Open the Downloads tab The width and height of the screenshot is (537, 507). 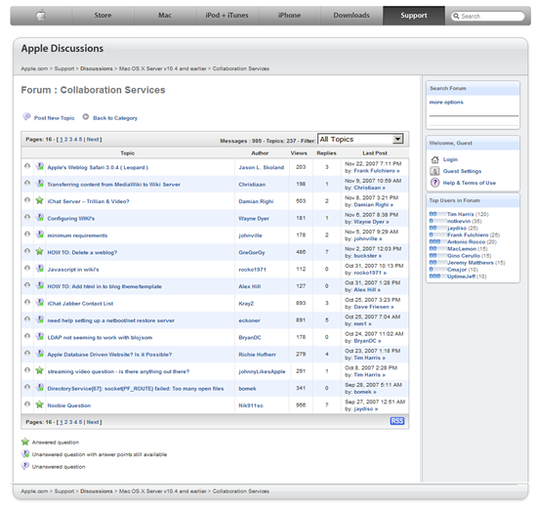coord(351,16)
